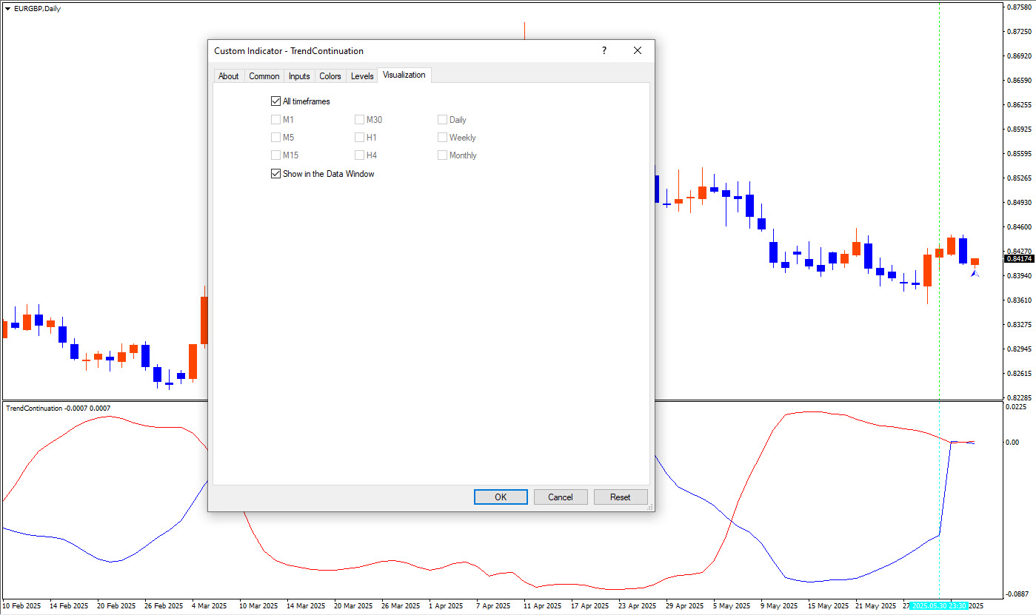This screenshot has height=615, width=1036.
Task: Toggle the M30 timeframe checkbox
Action: [360, 119]
